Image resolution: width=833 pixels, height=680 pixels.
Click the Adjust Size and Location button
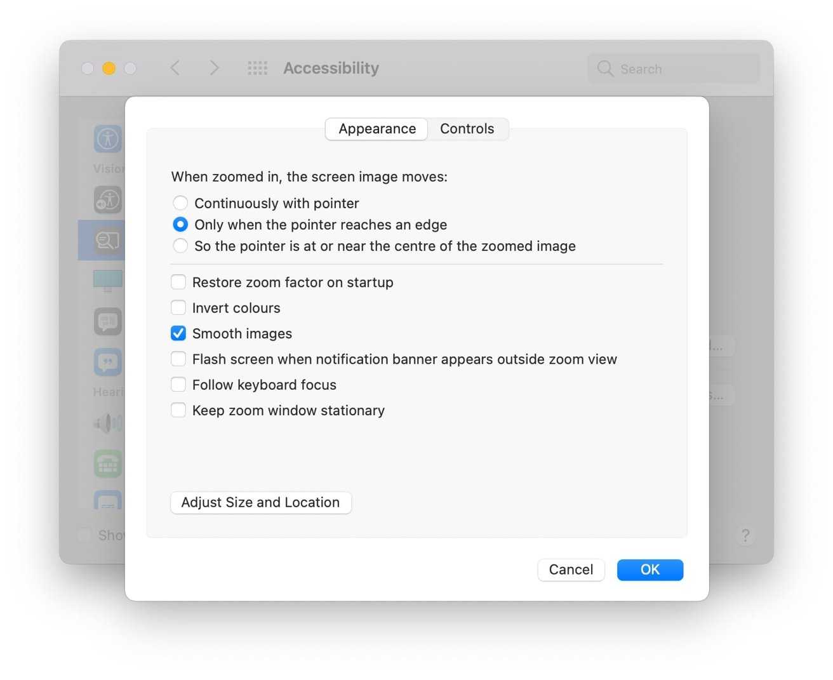point(260,502)
